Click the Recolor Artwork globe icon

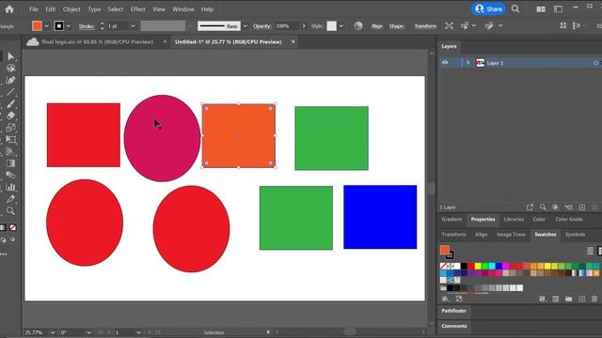[x=358, y=25]
